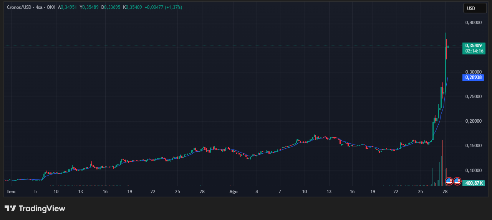Click the Tem month label on time axis

(12, 192)
